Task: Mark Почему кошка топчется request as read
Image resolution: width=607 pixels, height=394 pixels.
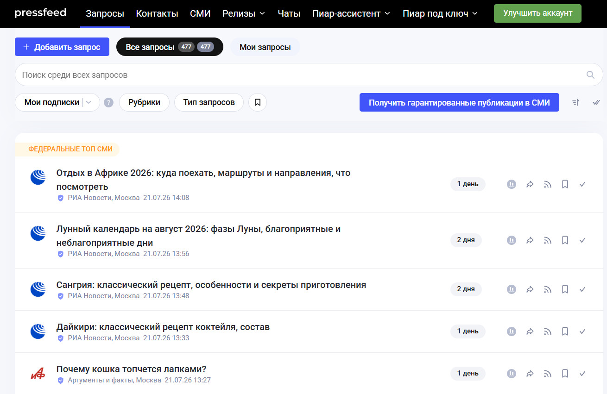Action: pyautogui.click(x=582, y=374)
